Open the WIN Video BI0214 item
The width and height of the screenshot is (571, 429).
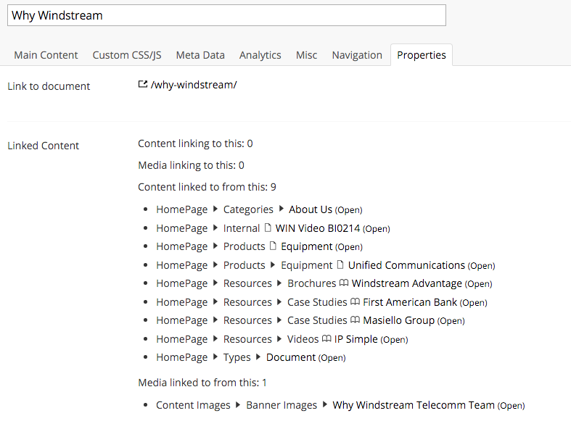coord(318,228)
